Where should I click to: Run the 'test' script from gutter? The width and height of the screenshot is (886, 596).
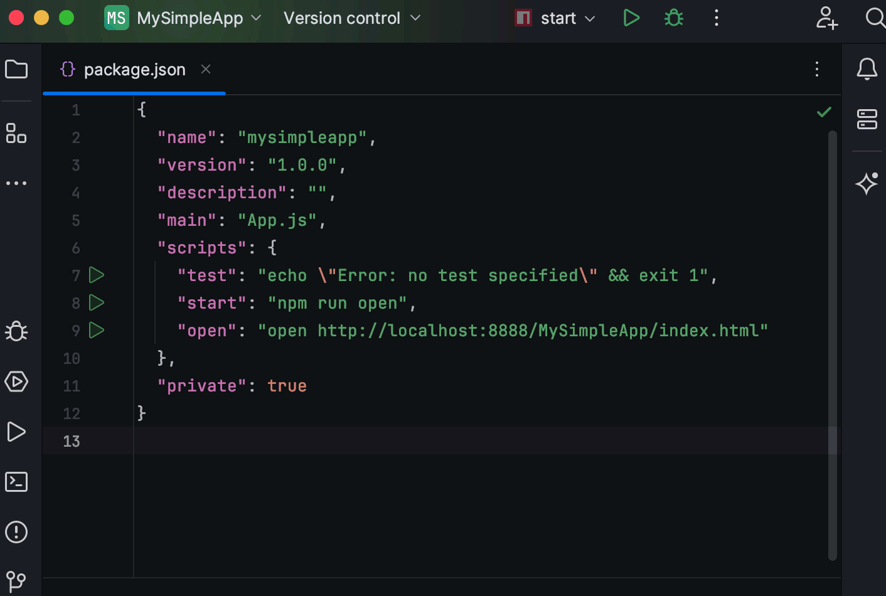(97, 275)
